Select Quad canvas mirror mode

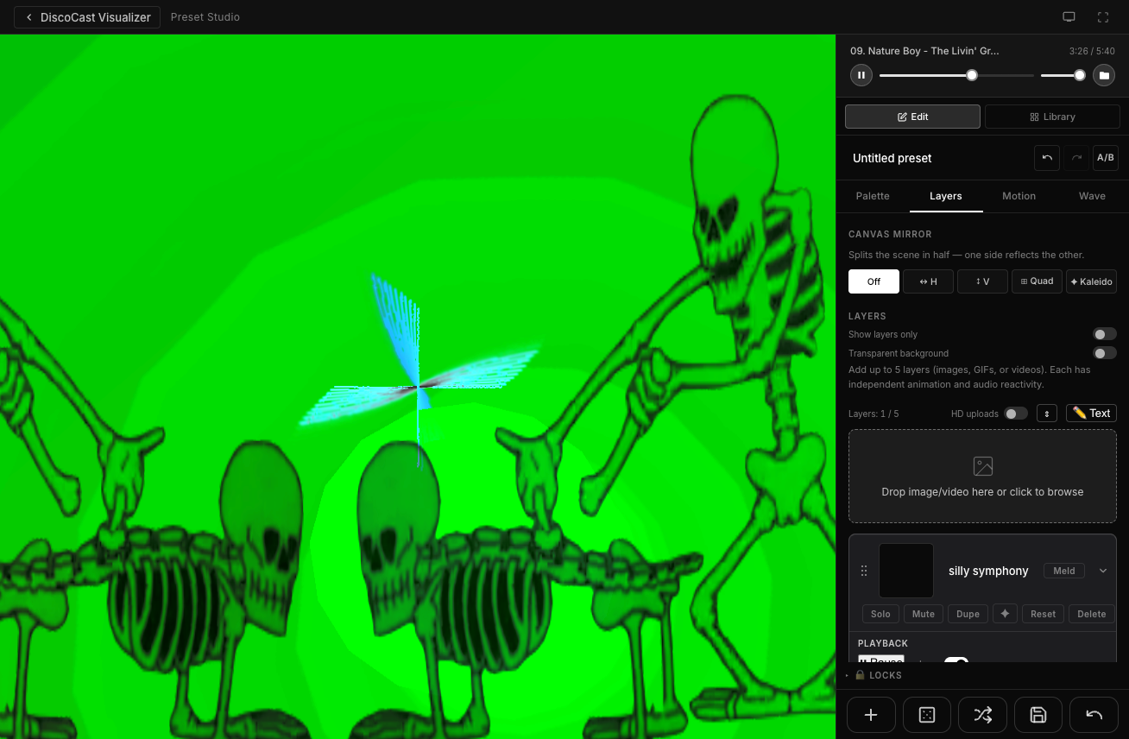click(1037, 281)
